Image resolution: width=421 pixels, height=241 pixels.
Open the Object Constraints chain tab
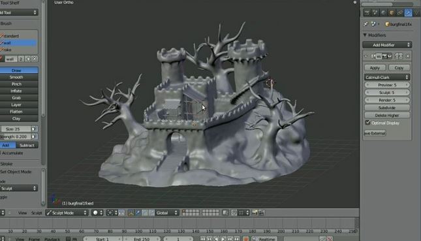pyautogui.click(x=400, y=12)
